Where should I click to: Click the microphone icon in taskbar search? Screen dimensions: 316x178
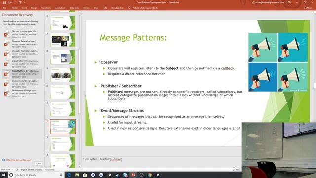tap(61, 175)
